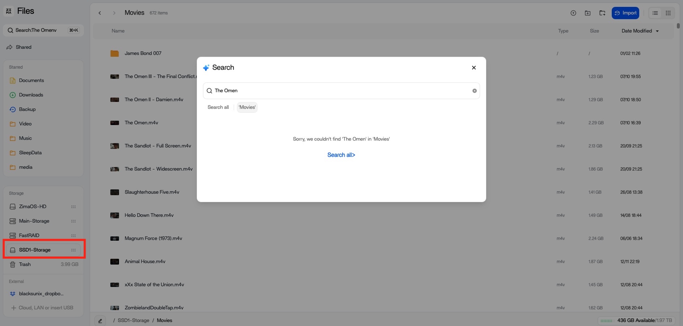Image resolution: width=683 pixels, height=326 pixels.
Task: Click into the Search text field
Action: [x=340, y=91]
